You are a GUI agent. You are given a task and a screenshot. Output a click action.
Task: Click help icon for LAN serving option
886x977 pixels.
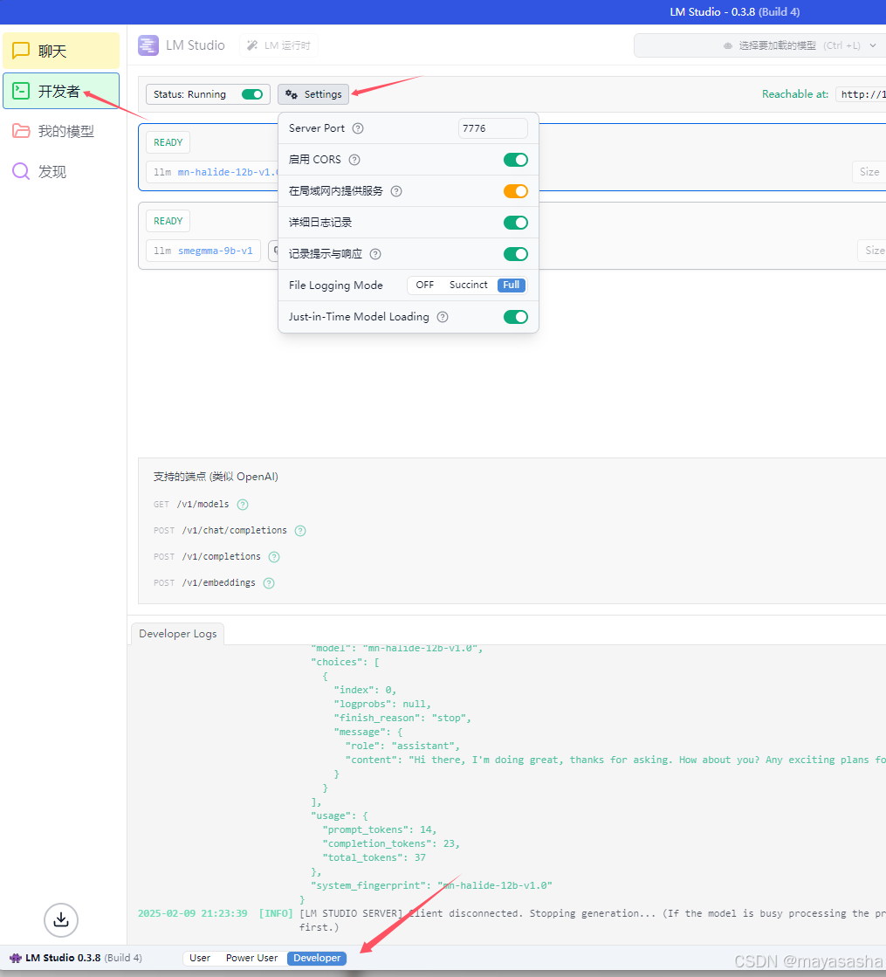tap(396, 191)
